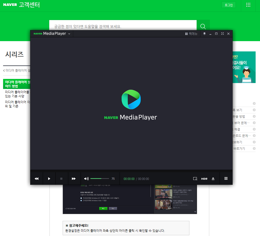Open the 퀵메뉴 quick menu
Viewport: 260px width, 236px height.
pyautogui.click(x=191, y=34)
